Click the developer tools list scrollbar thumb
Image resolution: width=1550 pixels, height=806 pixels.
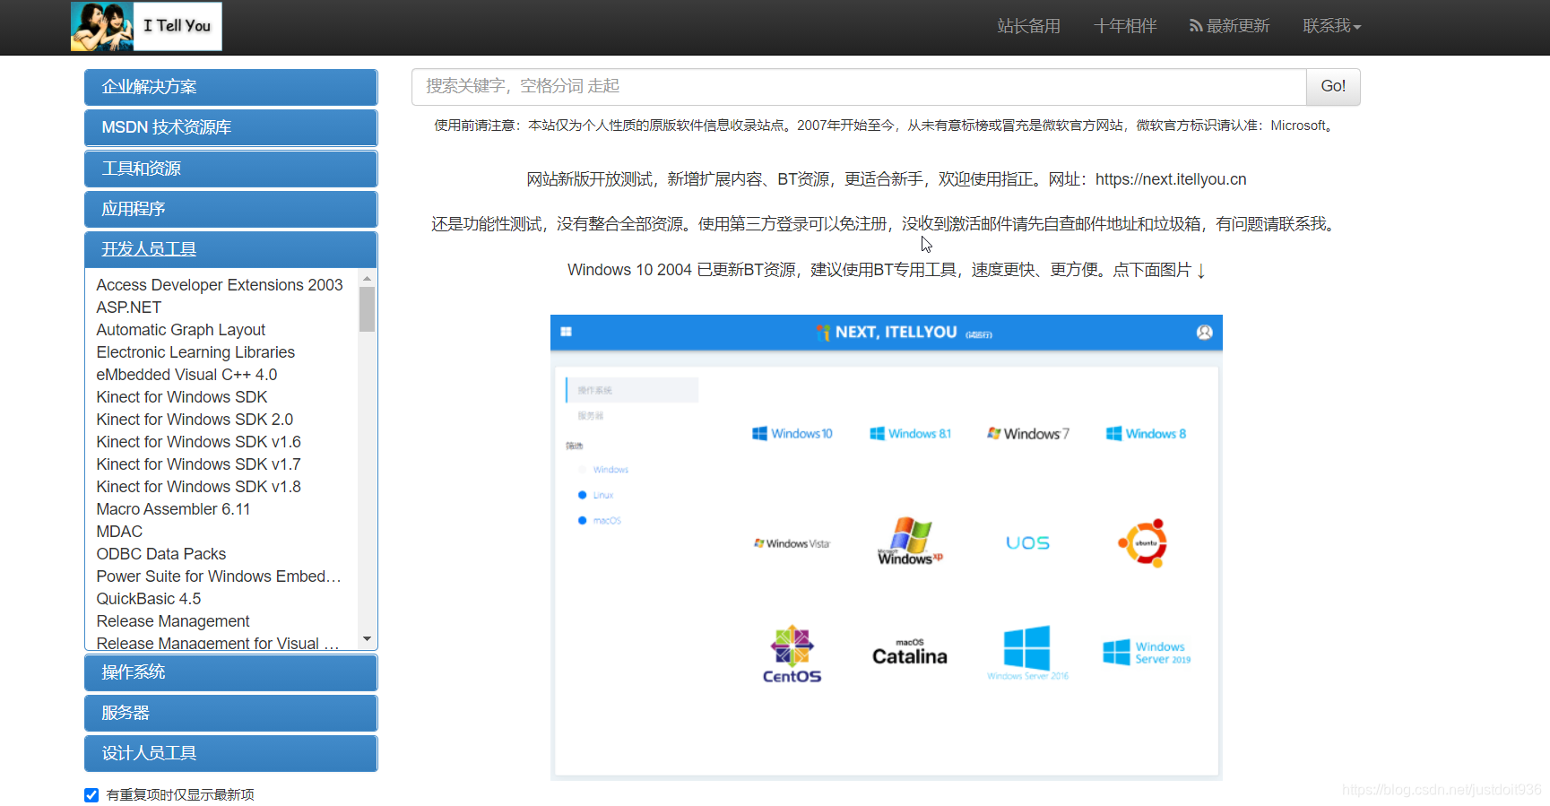(367, 309)
